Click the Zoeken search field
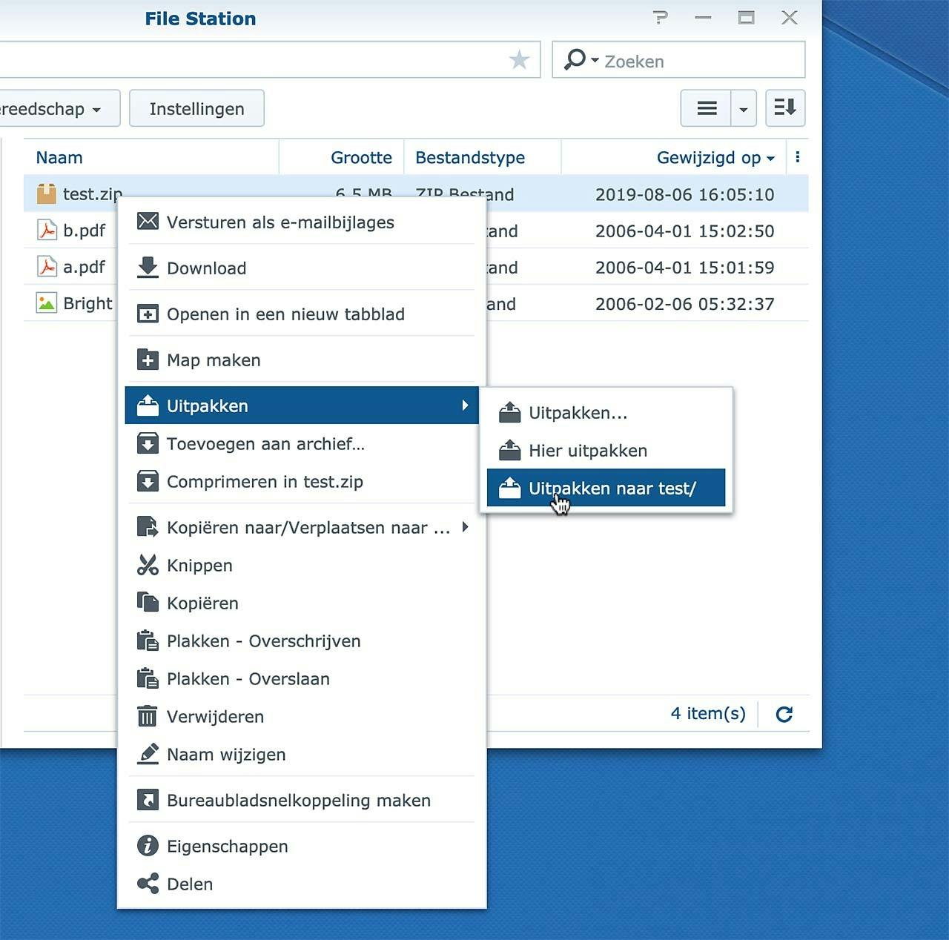Screen dimensions: 949x940 678,60
